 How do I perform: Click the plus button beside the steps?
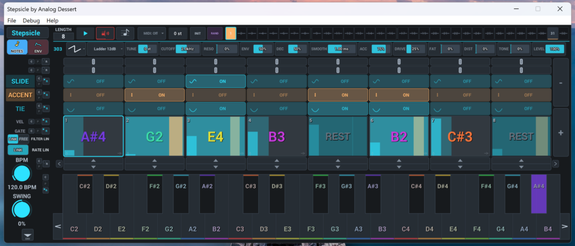[x=561, y=132]
